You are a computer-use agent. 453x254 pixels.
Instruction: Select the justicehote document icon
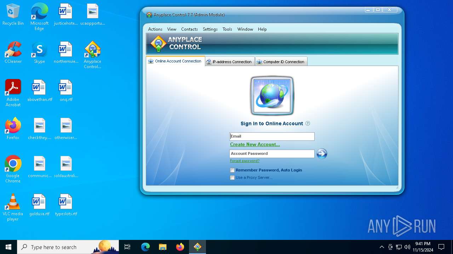point(65,14)
